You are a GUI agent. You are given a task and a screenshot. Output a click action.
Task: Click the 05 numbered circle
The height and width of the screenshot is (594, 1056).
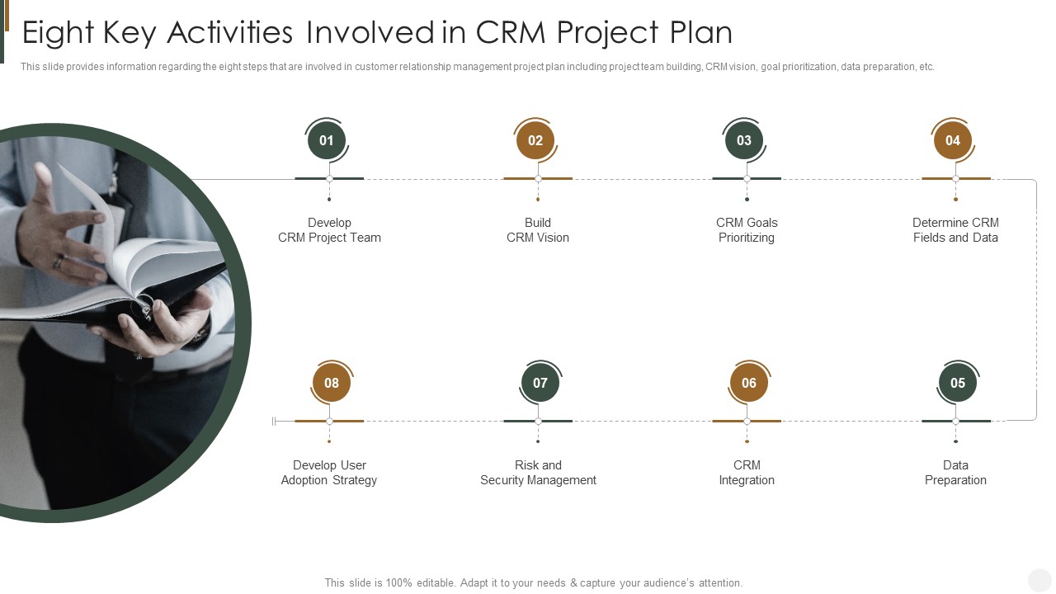click(958, 383)
